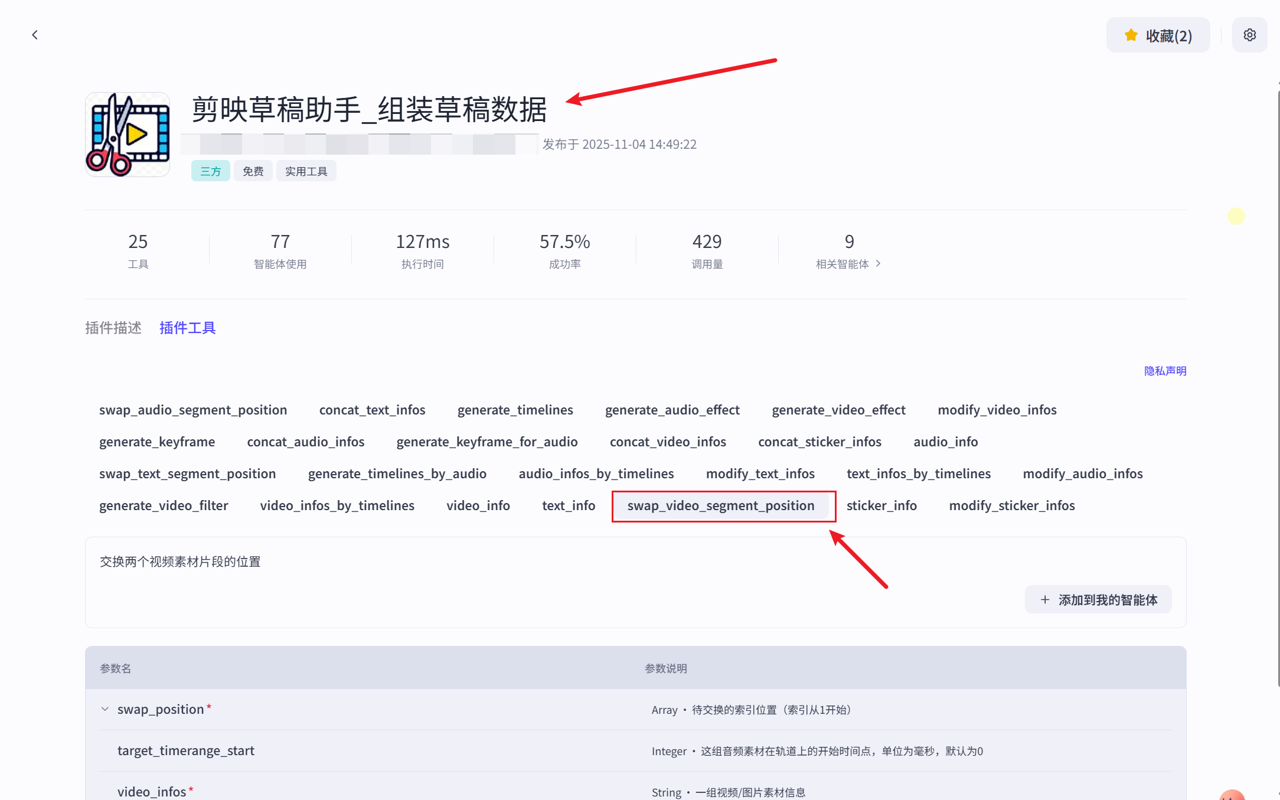Open the 隐私声明 privacy link
This screenshot has width=1280, height=800.
pyautogui.click(x=1165, y=371)
